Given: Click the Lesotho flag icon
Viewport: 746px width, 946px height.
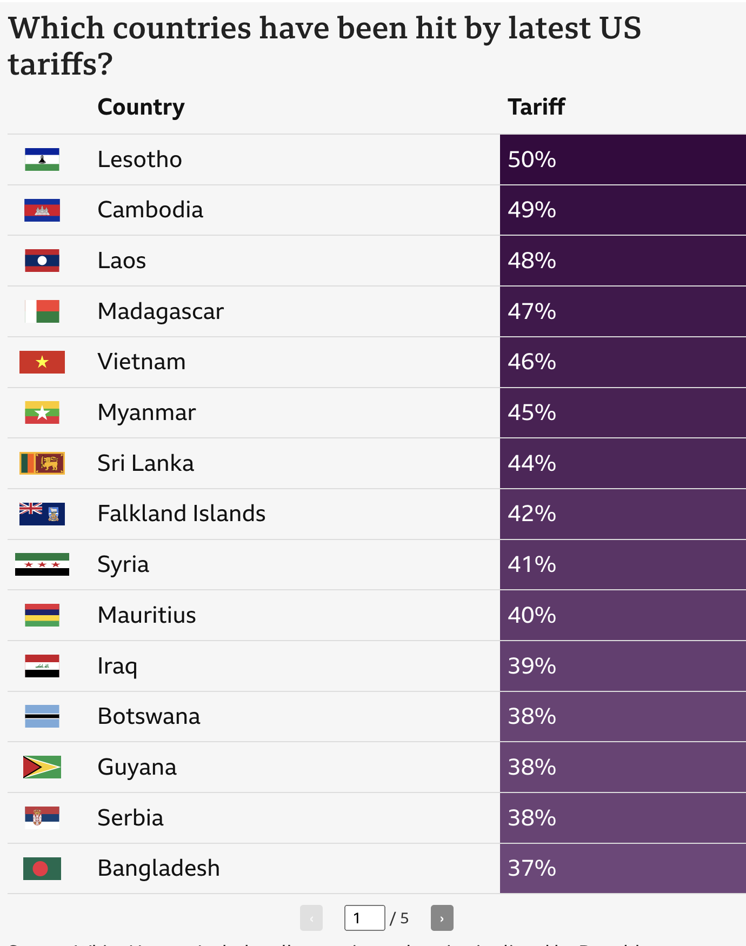Looking at the screenshot, I should [x=42, y=159].
